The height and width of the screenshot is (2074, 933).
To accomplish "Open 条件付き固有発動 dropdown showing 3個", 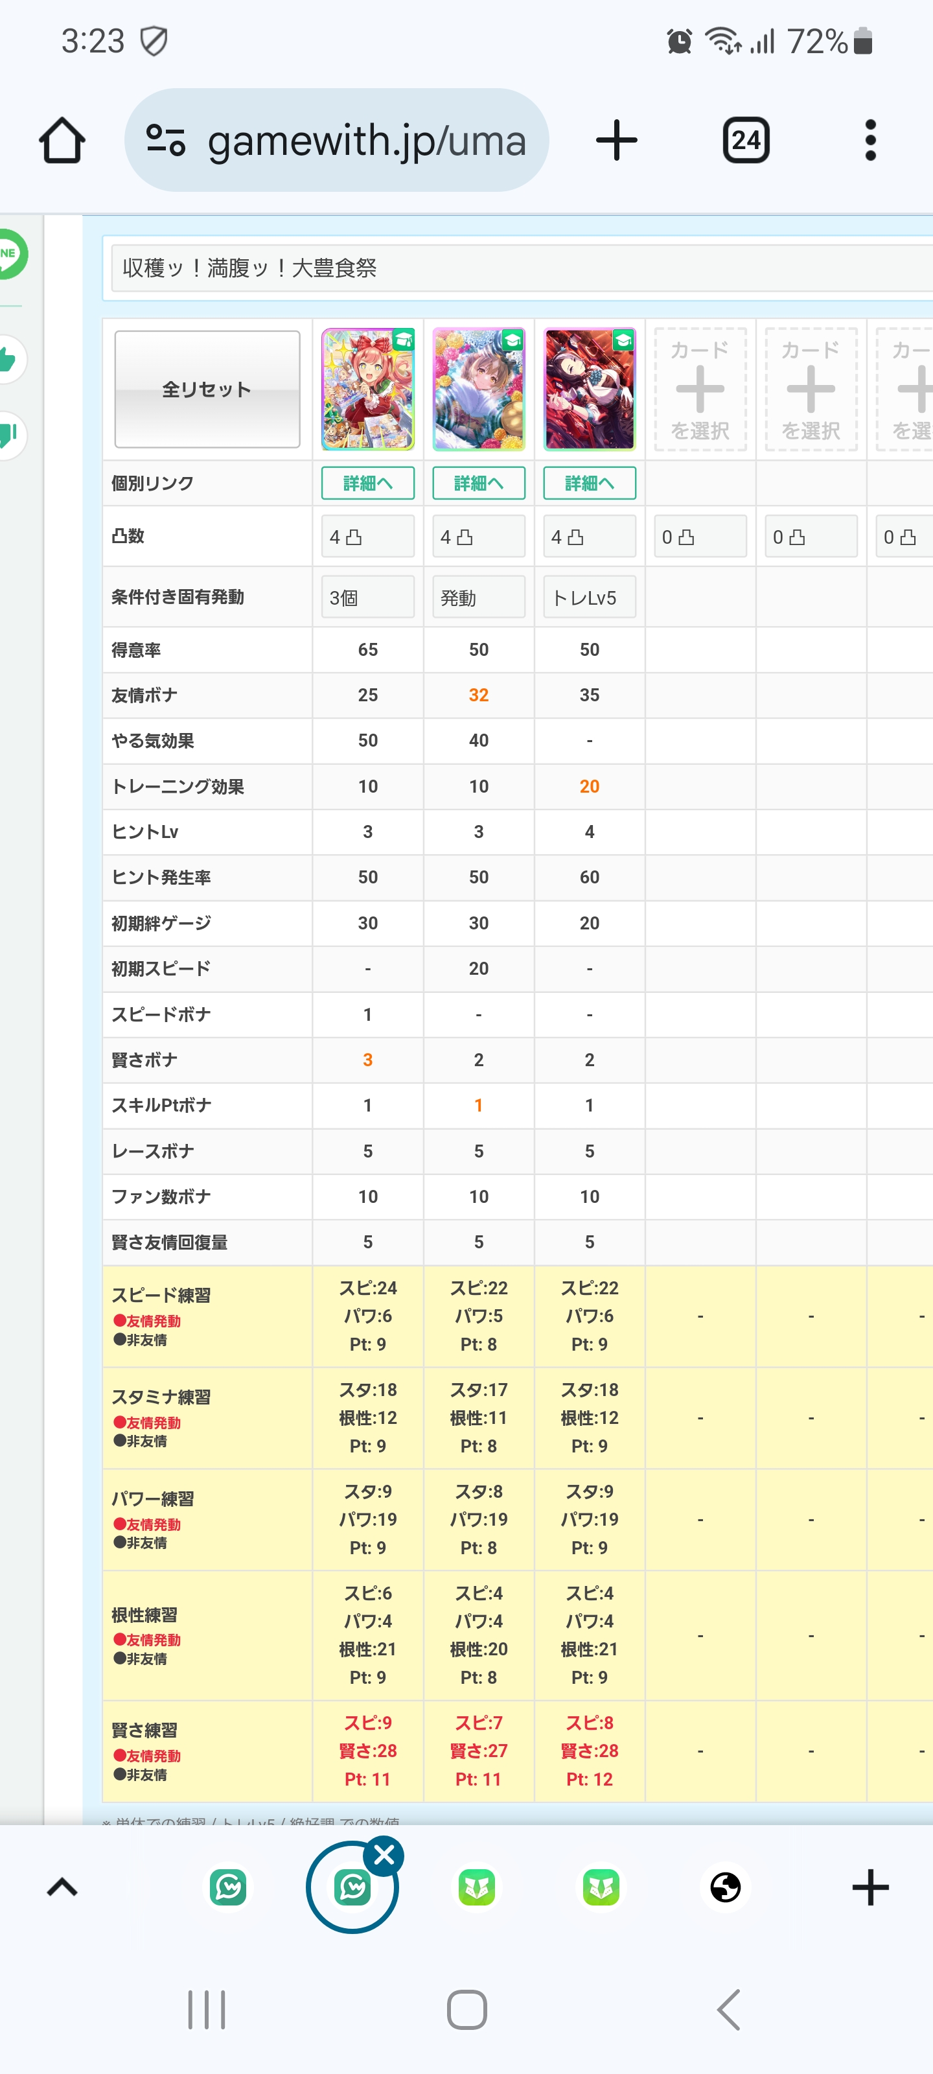I will coord(368,598).
